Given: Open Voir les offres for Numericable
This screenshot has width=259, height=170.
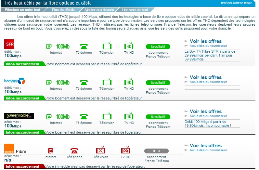Looking at the screenshot, I should (206, 111).
